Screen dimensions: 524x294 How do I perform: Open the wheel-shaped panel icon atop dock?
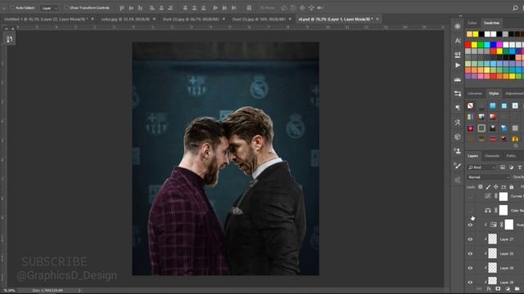coord(458,26)
